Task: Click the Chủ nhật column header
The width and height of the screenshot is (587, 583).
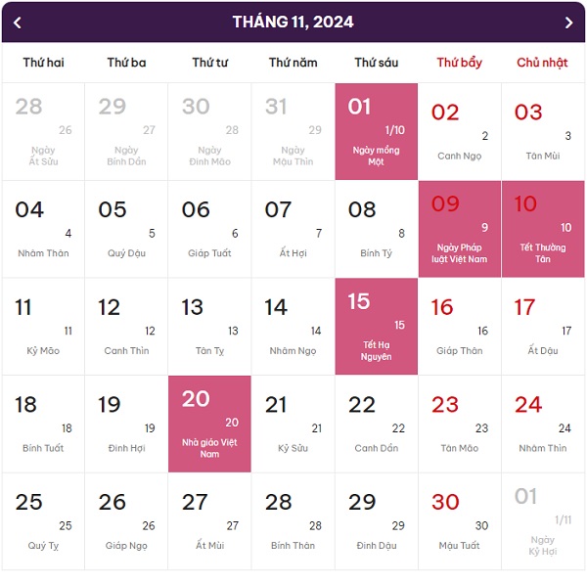Action: [542, 63]
